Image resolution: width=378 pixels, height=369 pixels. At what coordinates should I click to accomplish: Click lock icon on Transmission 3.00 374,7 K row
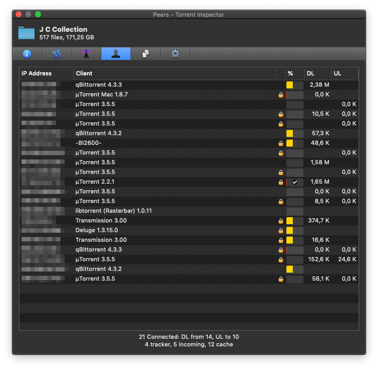tap(280, 221)
